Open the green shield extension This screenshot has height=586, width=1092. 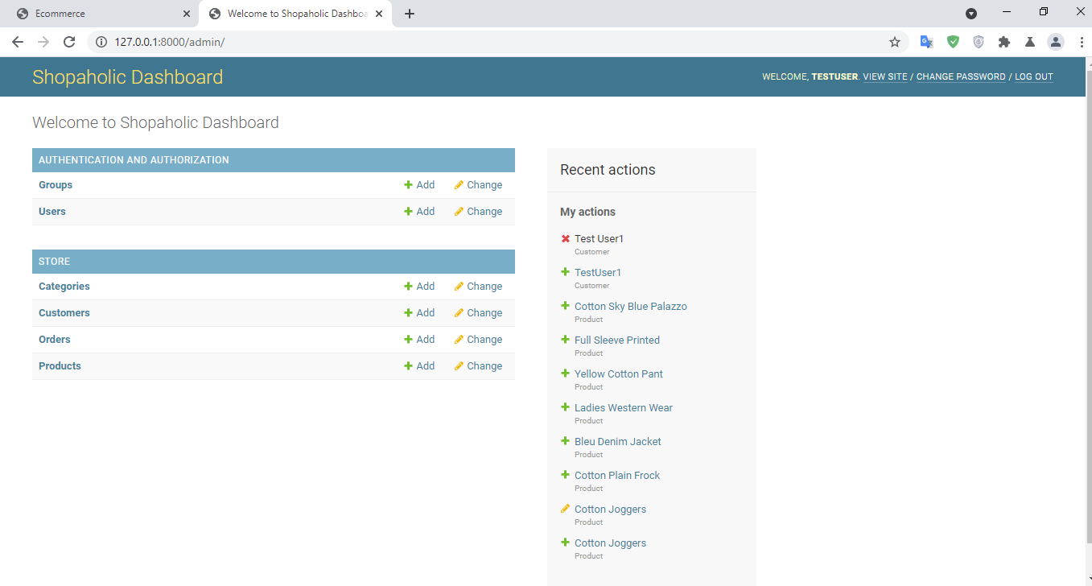pos(953,42)
